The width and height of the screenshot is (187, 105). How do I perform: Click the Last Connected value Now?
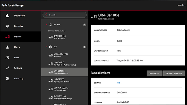click(x=119, y=51)
